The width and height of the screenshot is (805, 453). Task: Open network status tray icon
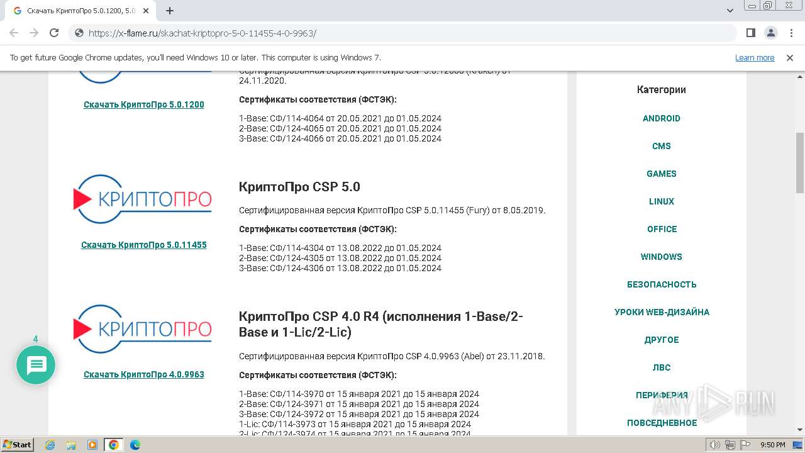coord(730,445)
